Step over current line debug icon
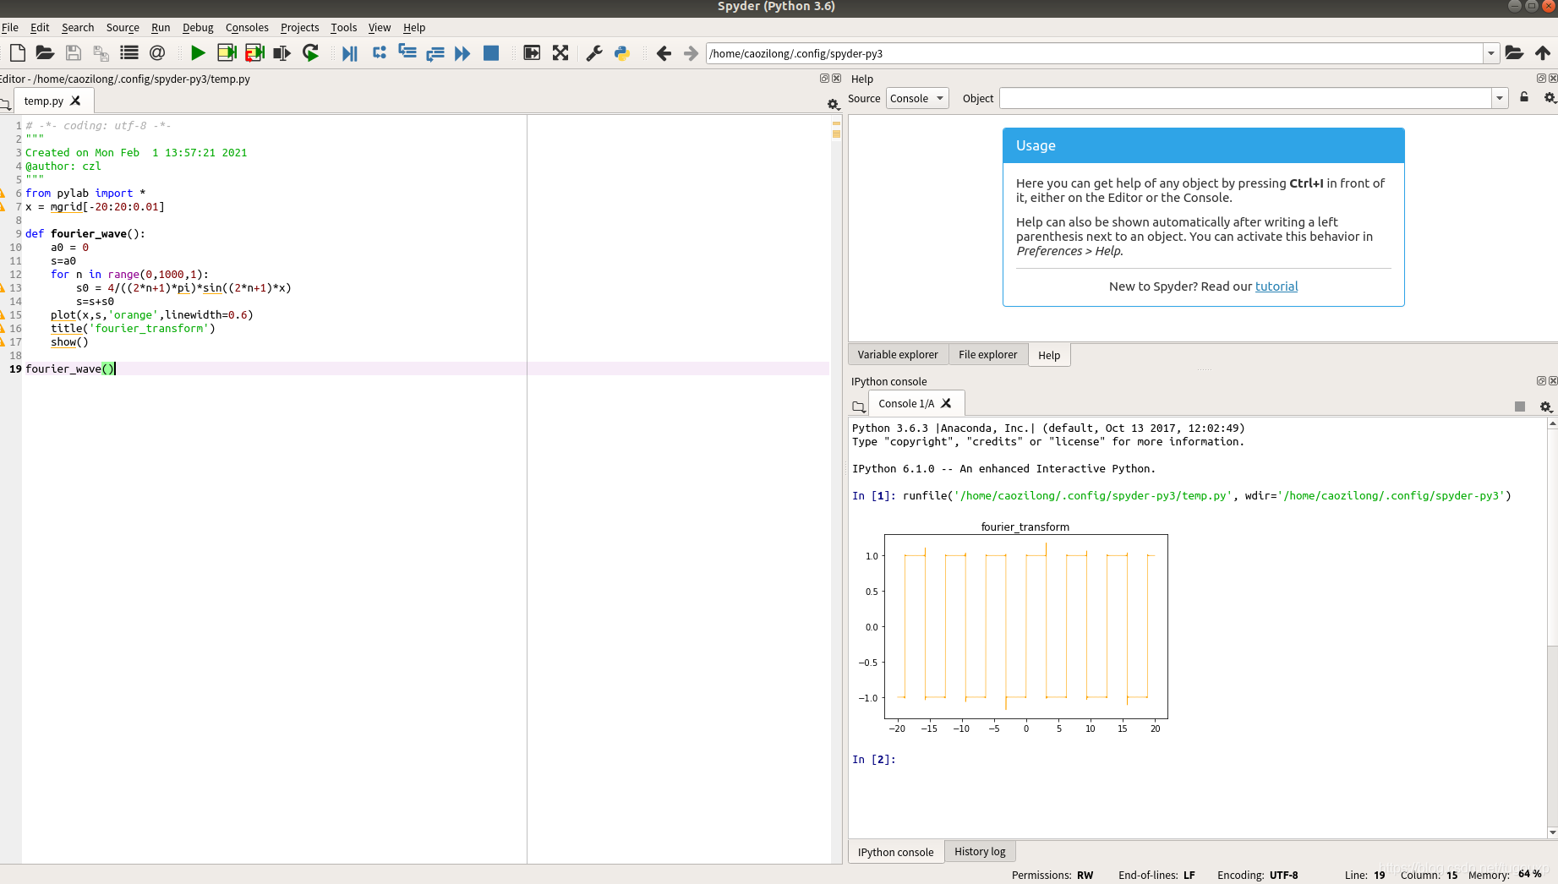Screen dimensions: 1558x884 [380, 53]
